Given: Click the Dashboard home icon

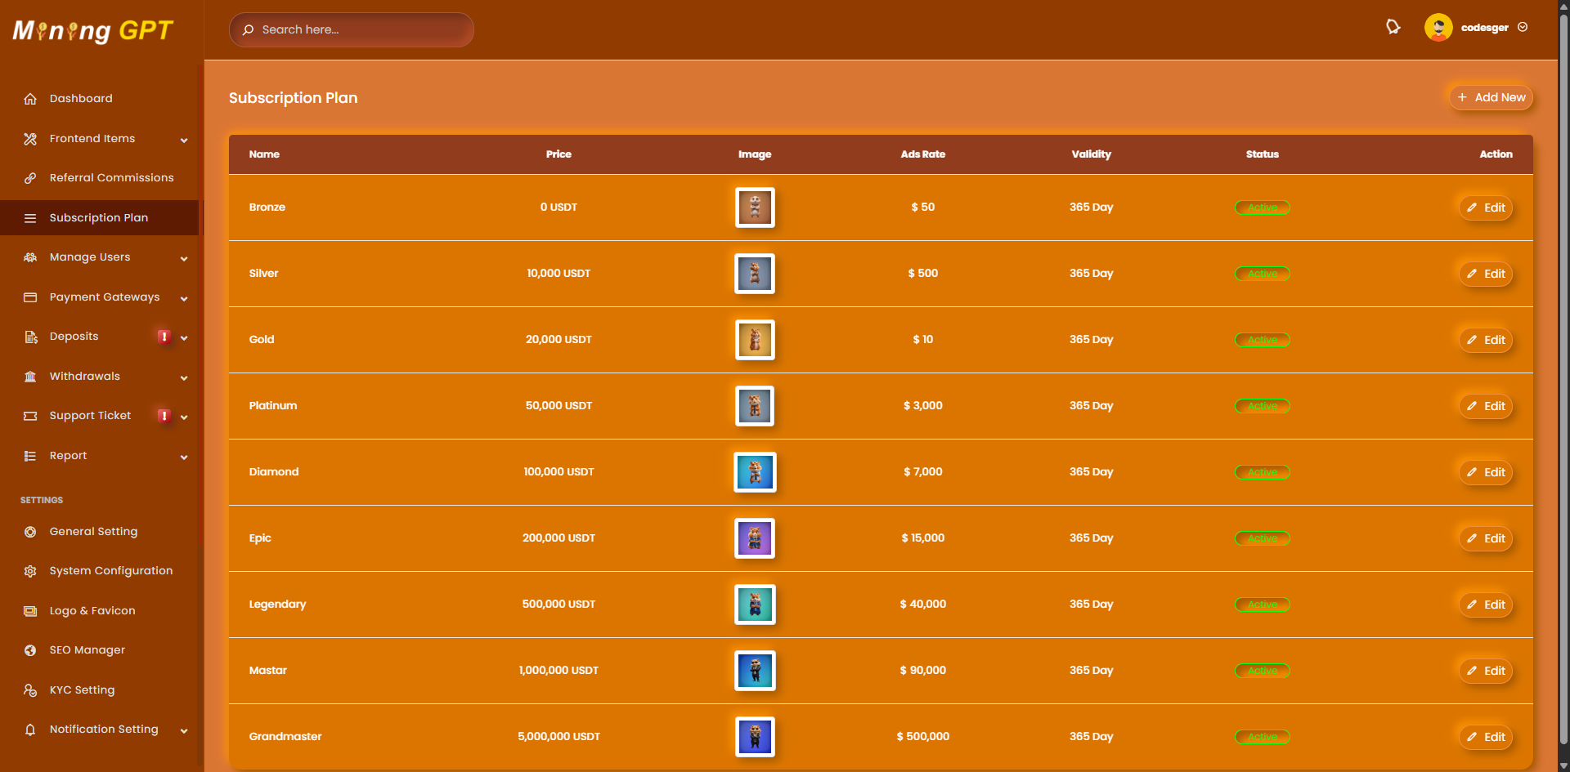Looking at the screenshot, I should point(30,99).
